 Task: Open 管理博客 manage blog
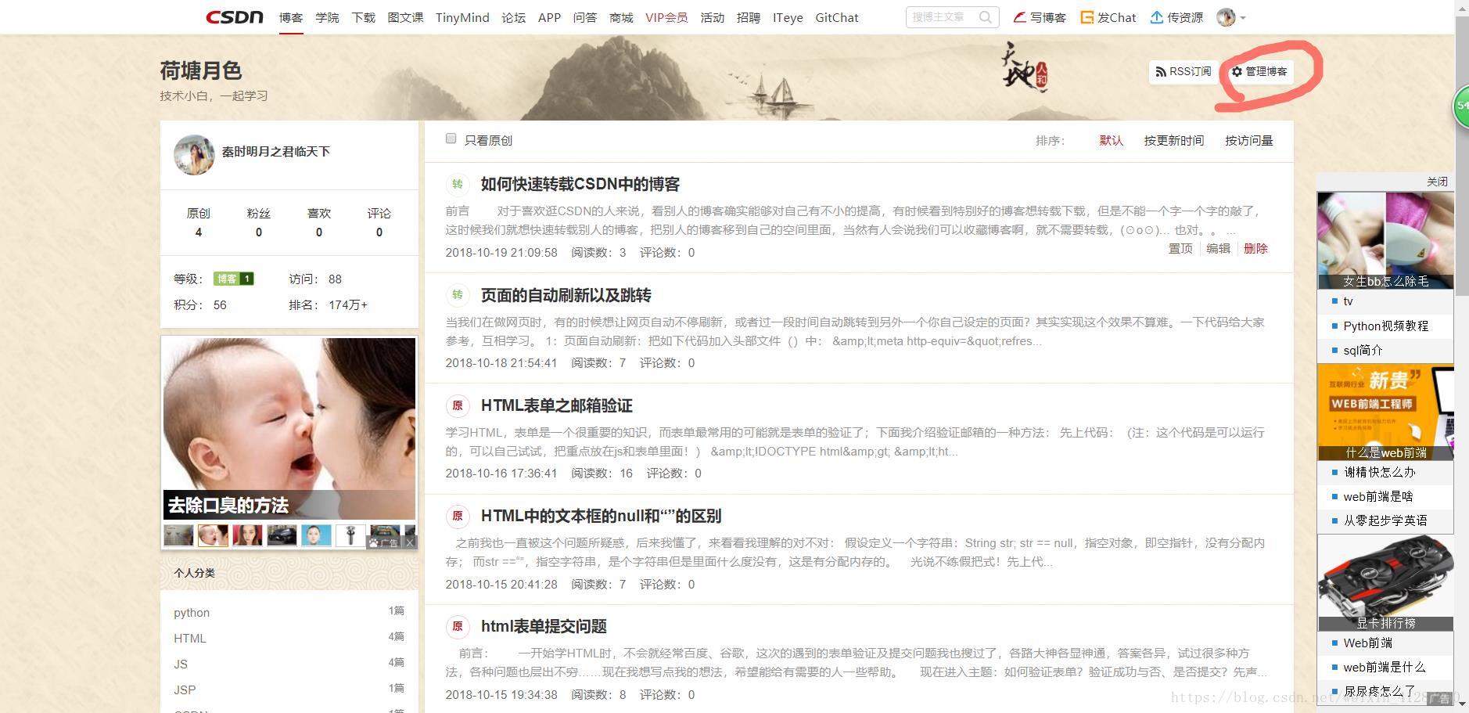tap(1259, 71)
